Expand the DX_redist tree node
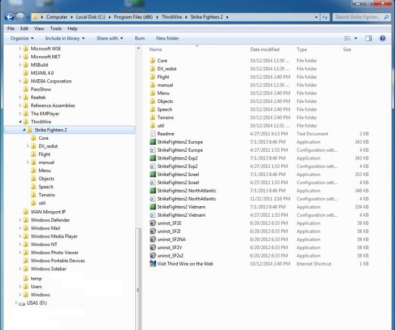This screenshot has width=395, height=330. click(28, 146)
